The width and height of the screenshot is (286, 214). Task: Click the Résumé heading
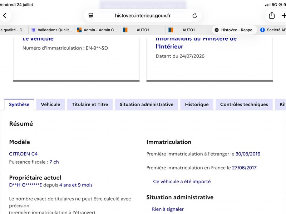tap(21, 124)
